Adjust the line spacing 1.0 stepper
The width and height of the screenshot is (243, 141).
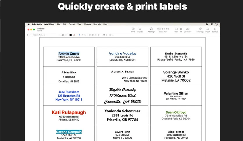point(105,35)
